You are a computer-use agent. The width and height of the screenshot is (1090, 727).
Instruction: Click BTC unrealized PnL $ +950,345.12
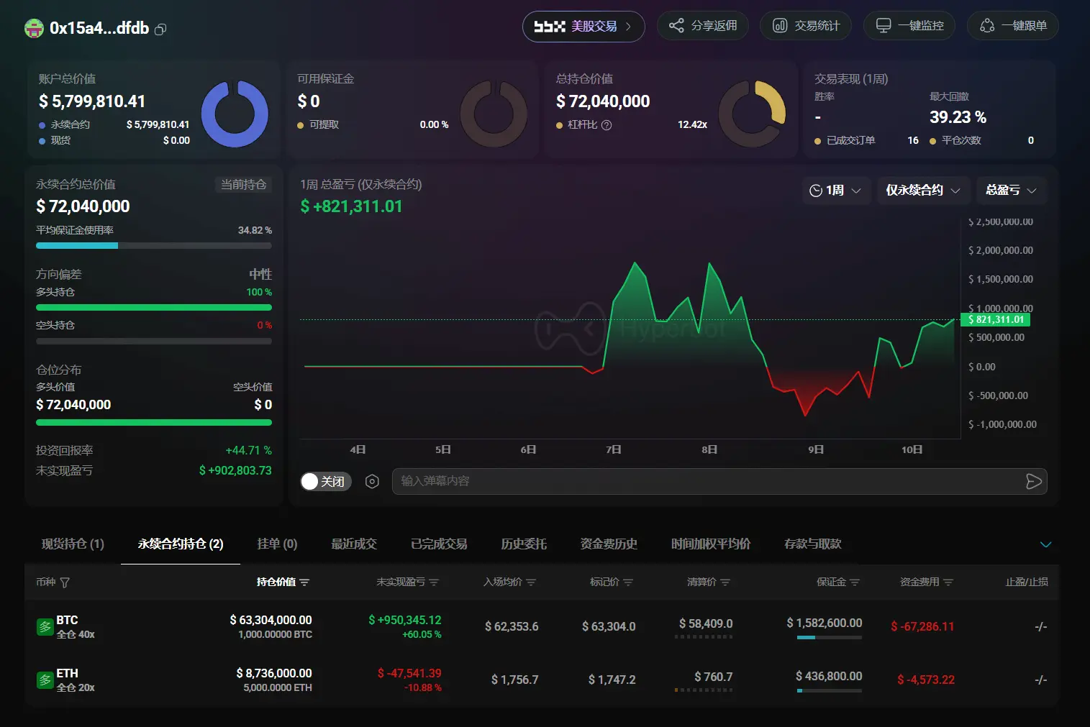(405, 620)
